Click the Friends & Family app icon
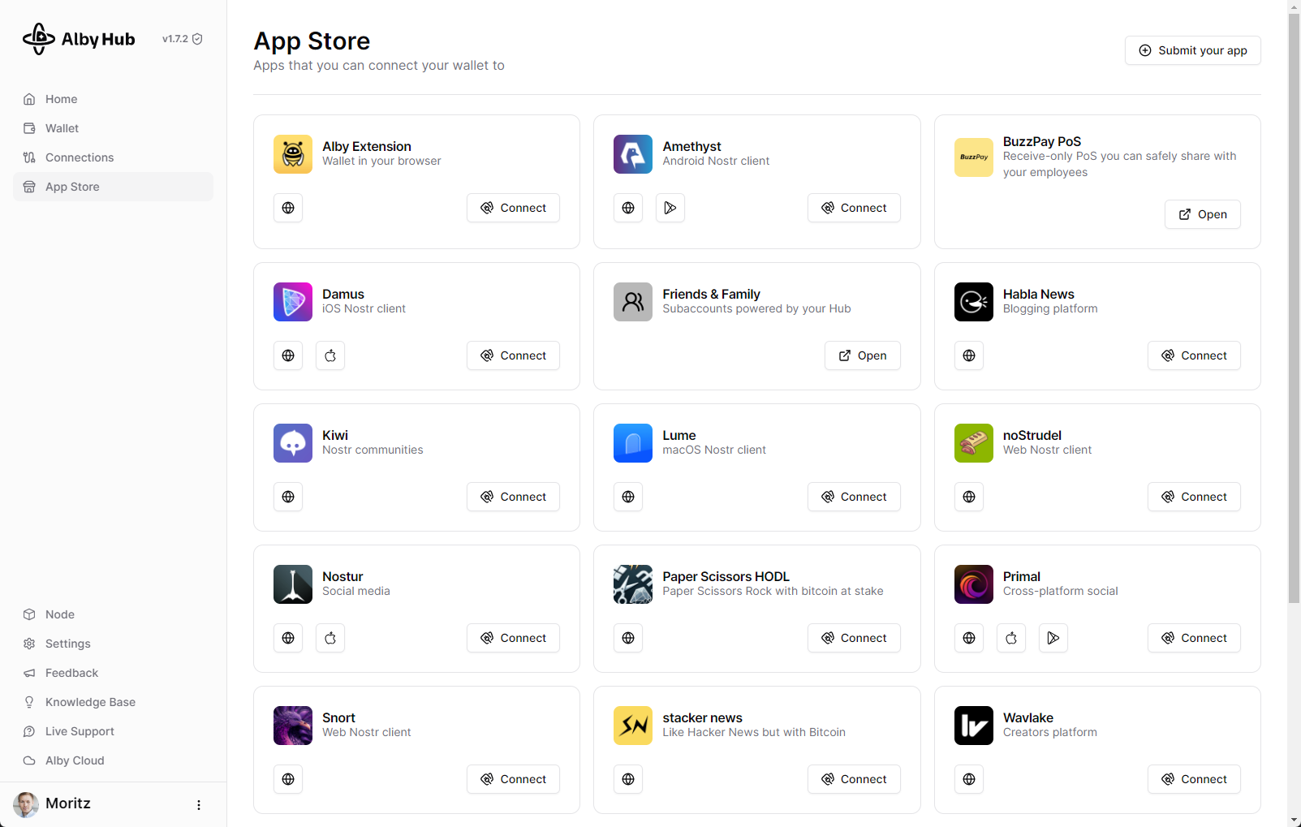 coord(633,302)
